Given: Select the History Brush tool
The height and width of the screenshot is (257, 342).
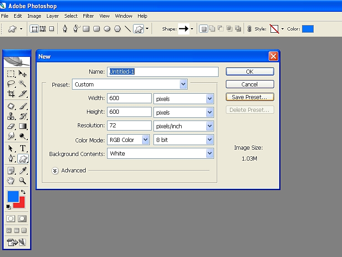Looking at the screenshot, I should click(23, 116).
